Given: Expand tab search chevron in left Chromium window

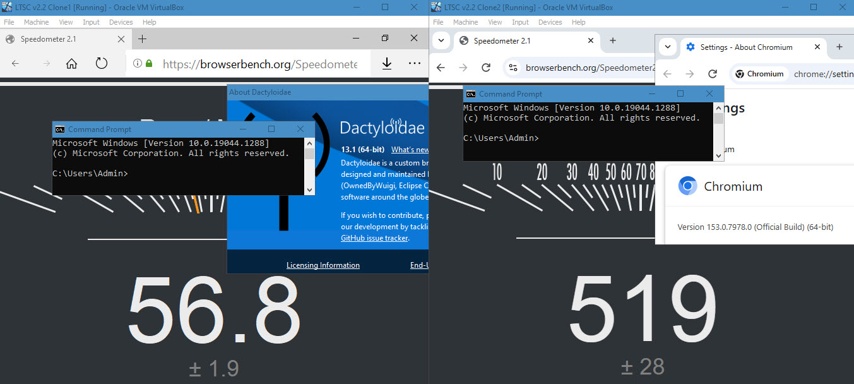Looking at the screenshot, I should pos(441,40).
